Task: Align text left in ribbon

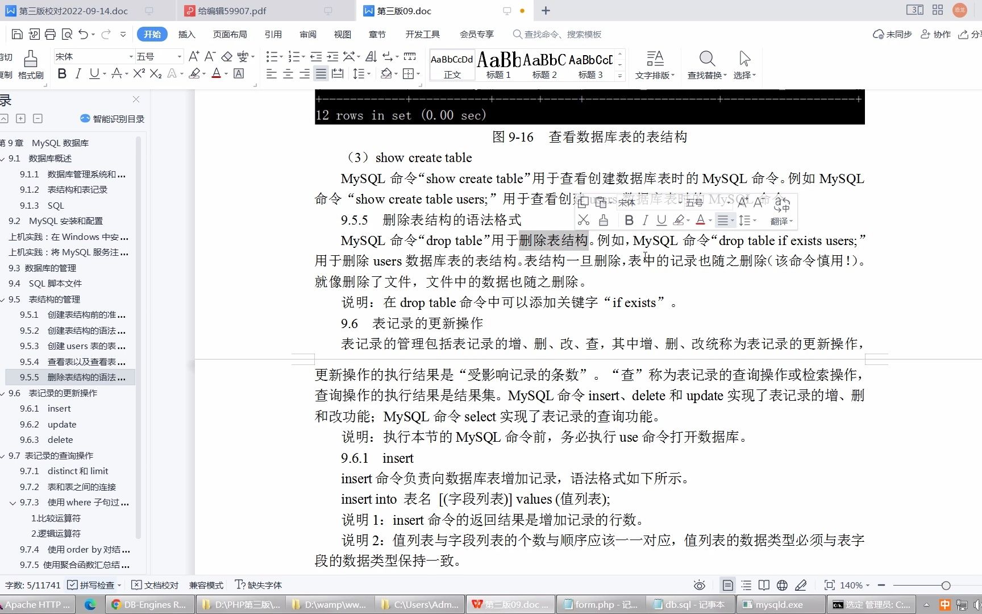Action: click(272, 74)
